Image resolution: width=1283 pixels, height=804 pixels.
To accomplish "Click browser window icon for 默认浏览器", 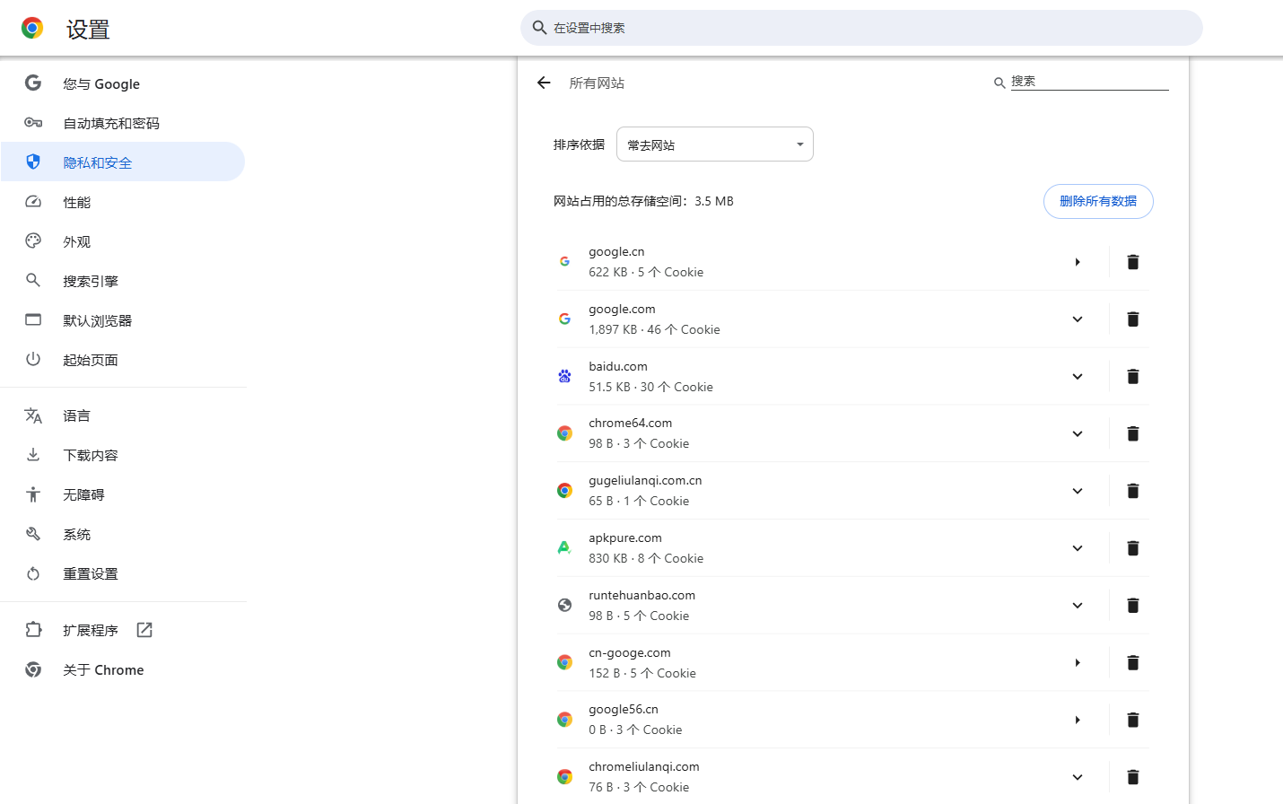I will click(33, 319).
